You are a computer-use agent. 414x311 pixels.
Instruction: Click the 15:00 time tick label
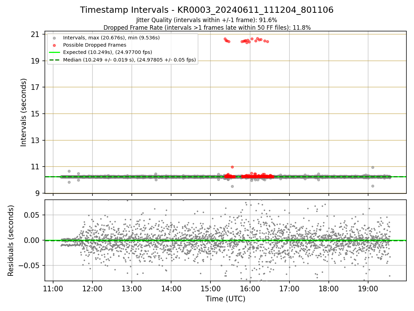point(210,288)
